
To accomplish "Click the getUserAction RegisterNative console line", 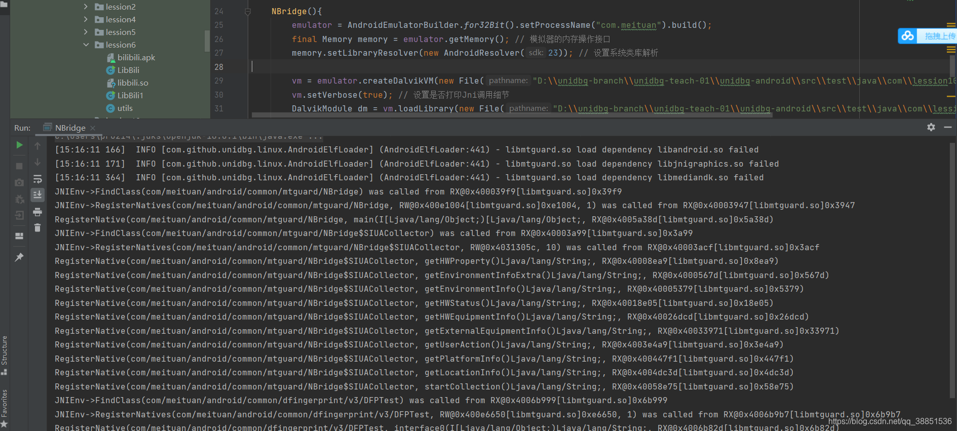I will 419,345.
